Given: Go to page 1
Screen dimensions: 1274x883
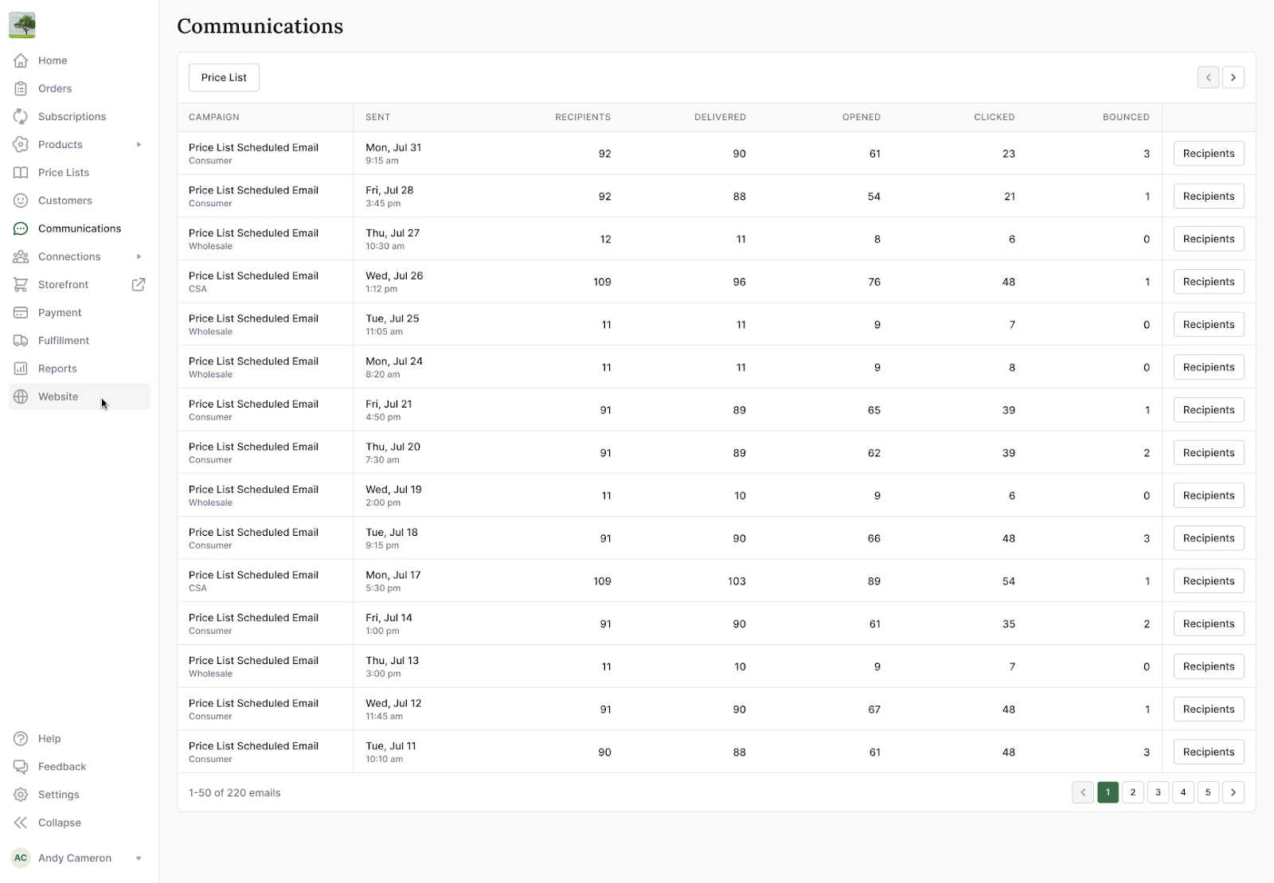Looking at the screenshot, I should point(1108,792).
